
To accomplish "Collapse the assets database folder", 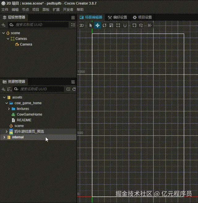I will pos(4,97).
